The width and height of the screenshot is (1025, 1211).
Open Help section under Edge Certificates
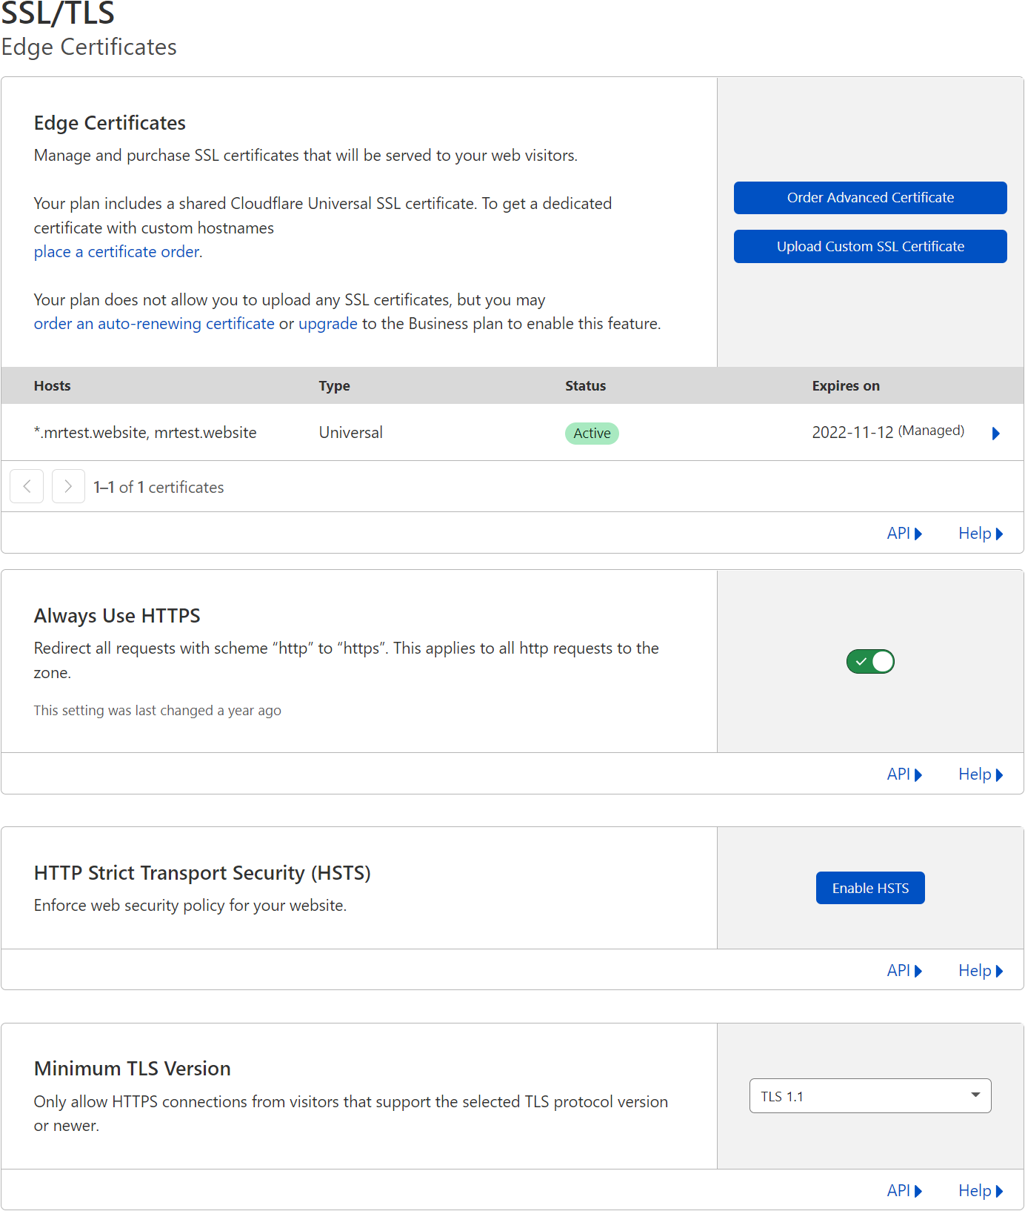coord(981,534)
